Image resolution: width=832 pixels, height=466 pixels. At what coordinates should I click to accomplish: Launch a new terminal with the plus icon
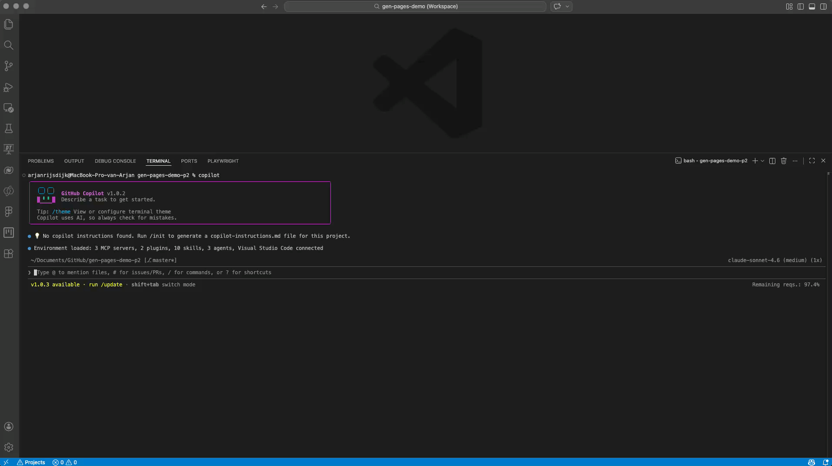755,161
